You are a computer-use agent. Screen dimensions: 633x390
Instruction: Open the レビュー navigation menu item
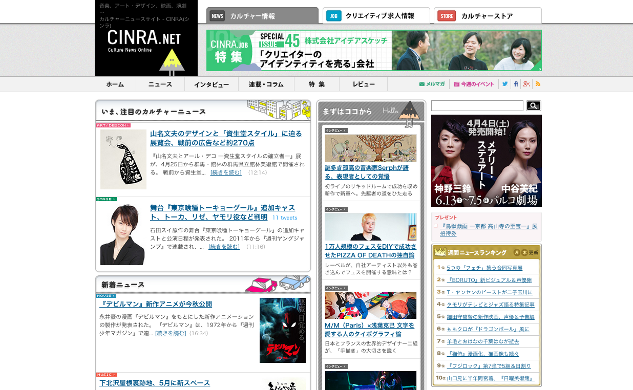363,84
